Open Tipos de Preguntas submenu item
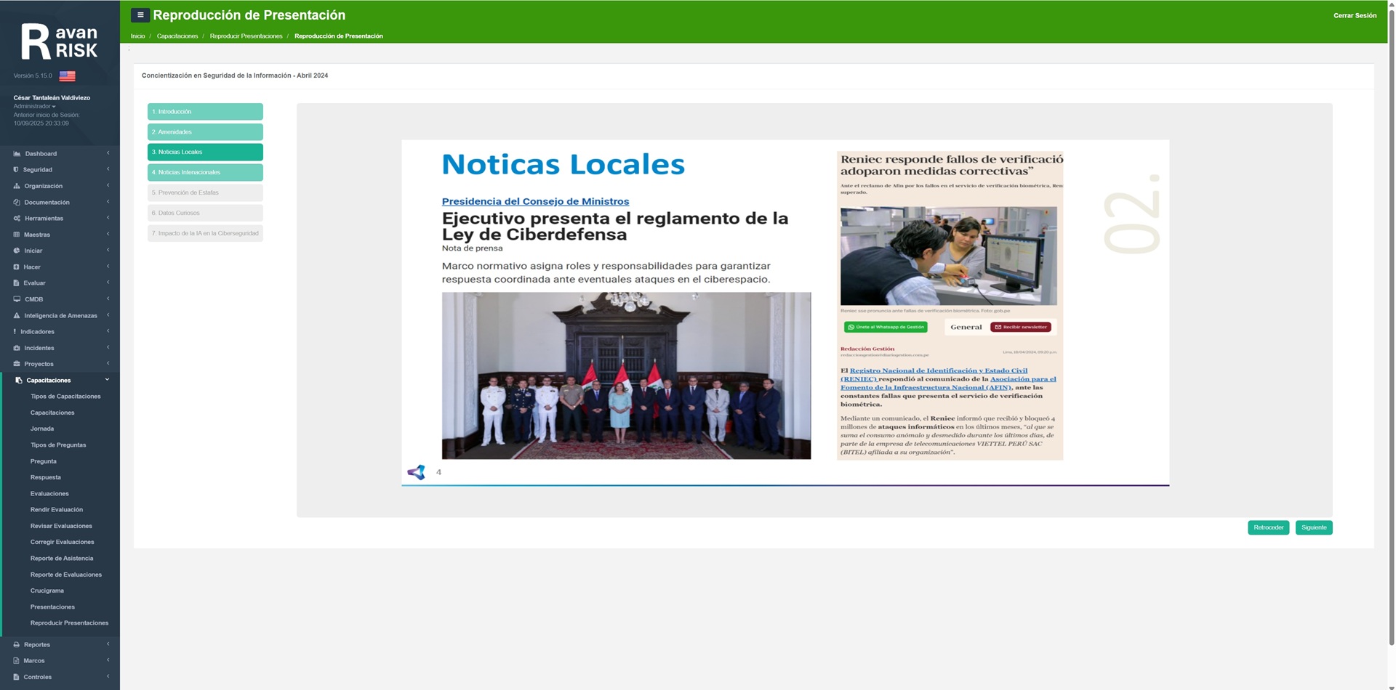The width and height of the screenshot is (1396, 690). point(58,445)
